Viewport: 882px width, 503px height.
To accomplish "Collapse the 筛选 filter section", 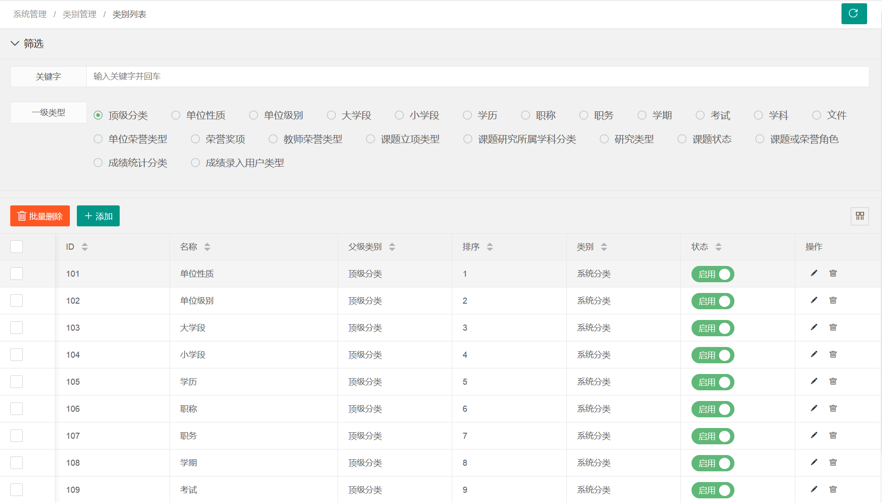I will tap(15, 43).
